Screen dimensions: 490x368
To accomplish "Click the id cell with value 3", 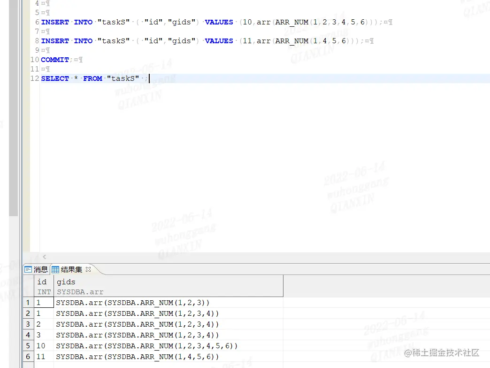I will point(44,335).
